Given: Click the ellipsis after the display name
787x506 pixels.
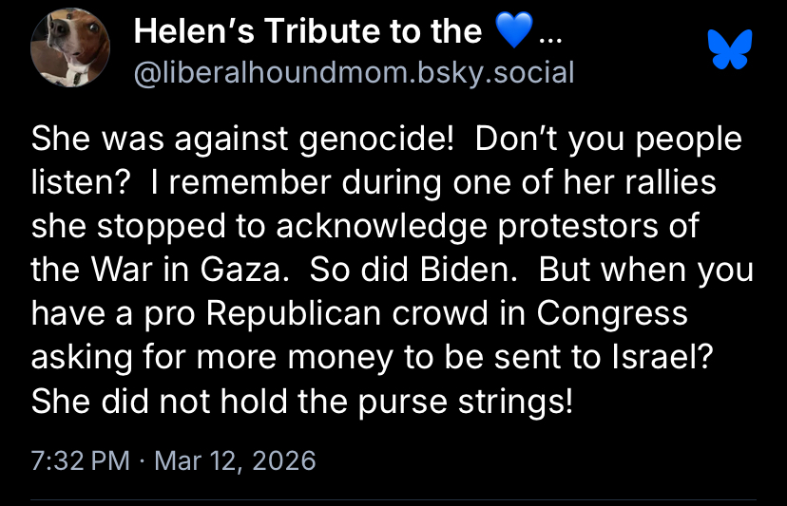Looking at the screenshot, I should tap(548, 36).
